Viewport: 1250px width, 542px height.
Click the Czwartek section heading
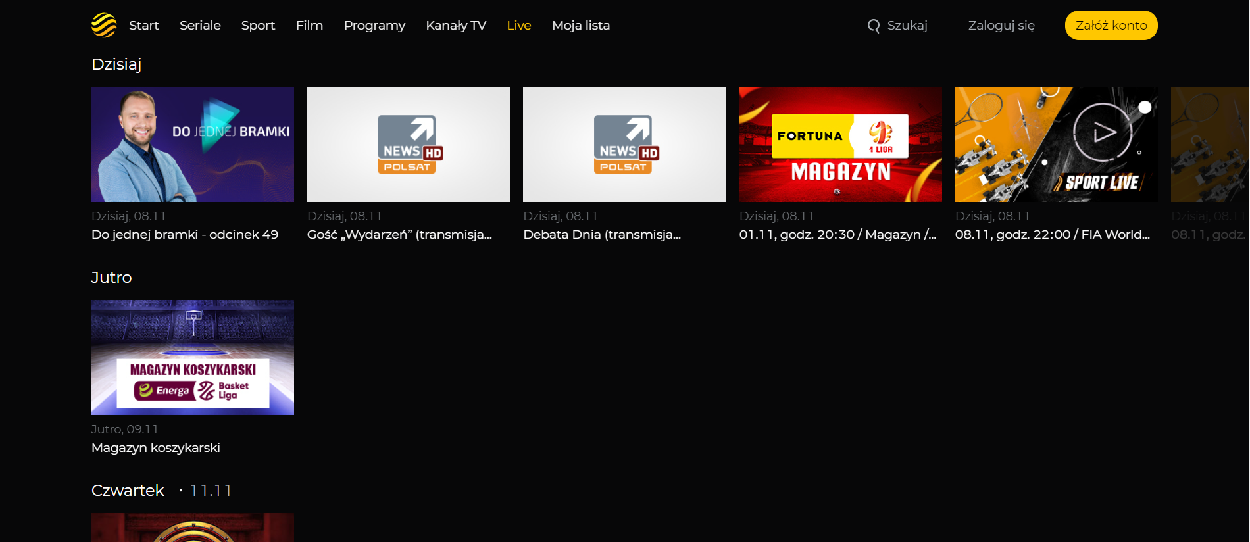(128, 491)
